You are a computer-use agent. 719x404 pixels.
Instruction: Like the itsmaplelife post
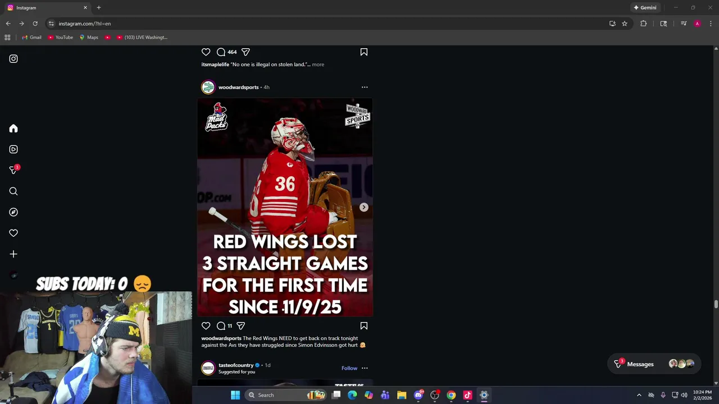pos(206,52)
